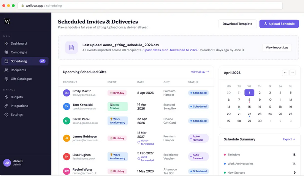This screenshot has width=304, height=182.
Task: Open 3 past dates auto-forwarded link
Action: 170,50
